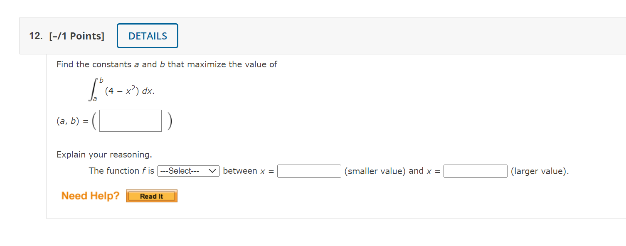The image size is (626, 246).
Task: Expand the chevron arrow on the Select dropdown
Action: pyautogui.click(x=212, y=171)
